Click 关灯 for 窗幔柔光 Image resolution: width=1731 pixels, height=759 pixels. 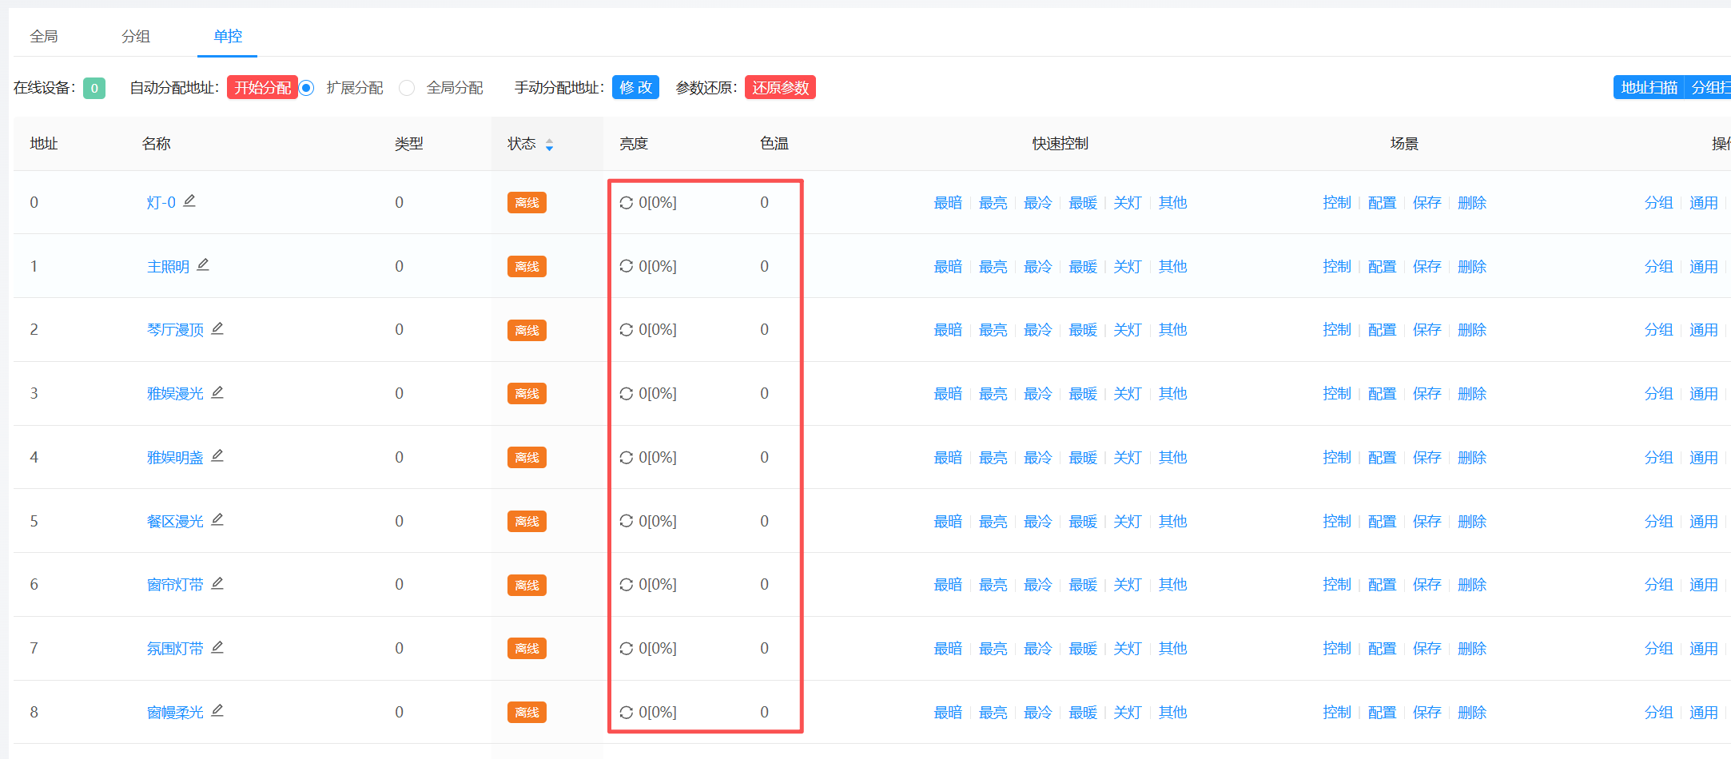pos(1128,713)
